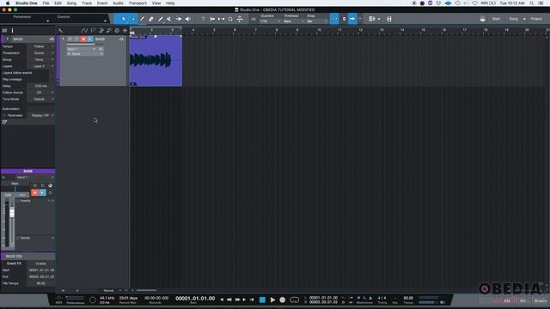Toggle loop in transport bar
The width and height of the screenshot is (550, 309).
tap(294, 300)
